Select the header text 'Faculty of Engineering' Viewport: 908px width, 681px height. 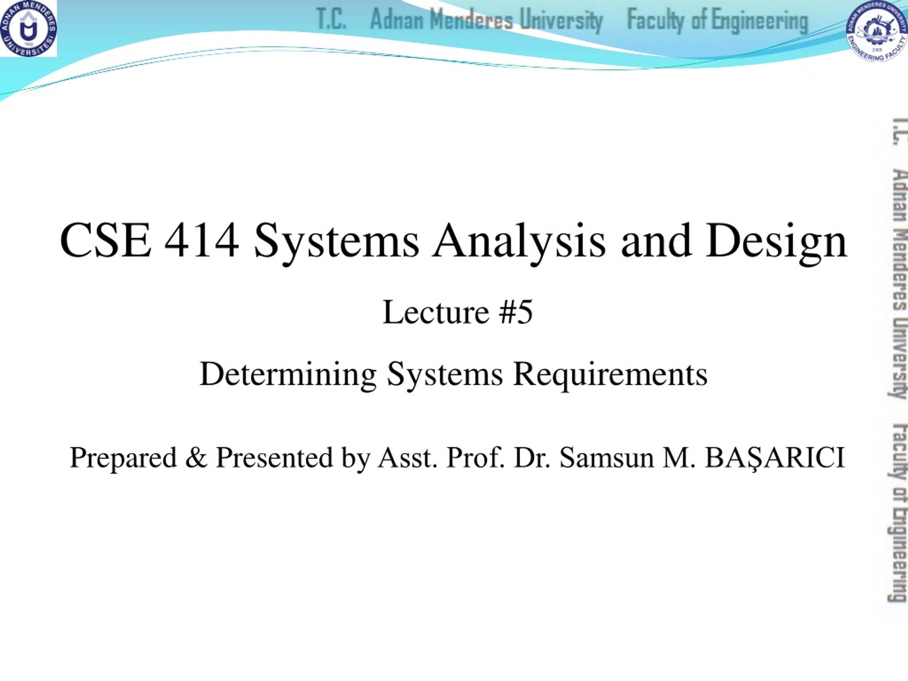(718, 21)
